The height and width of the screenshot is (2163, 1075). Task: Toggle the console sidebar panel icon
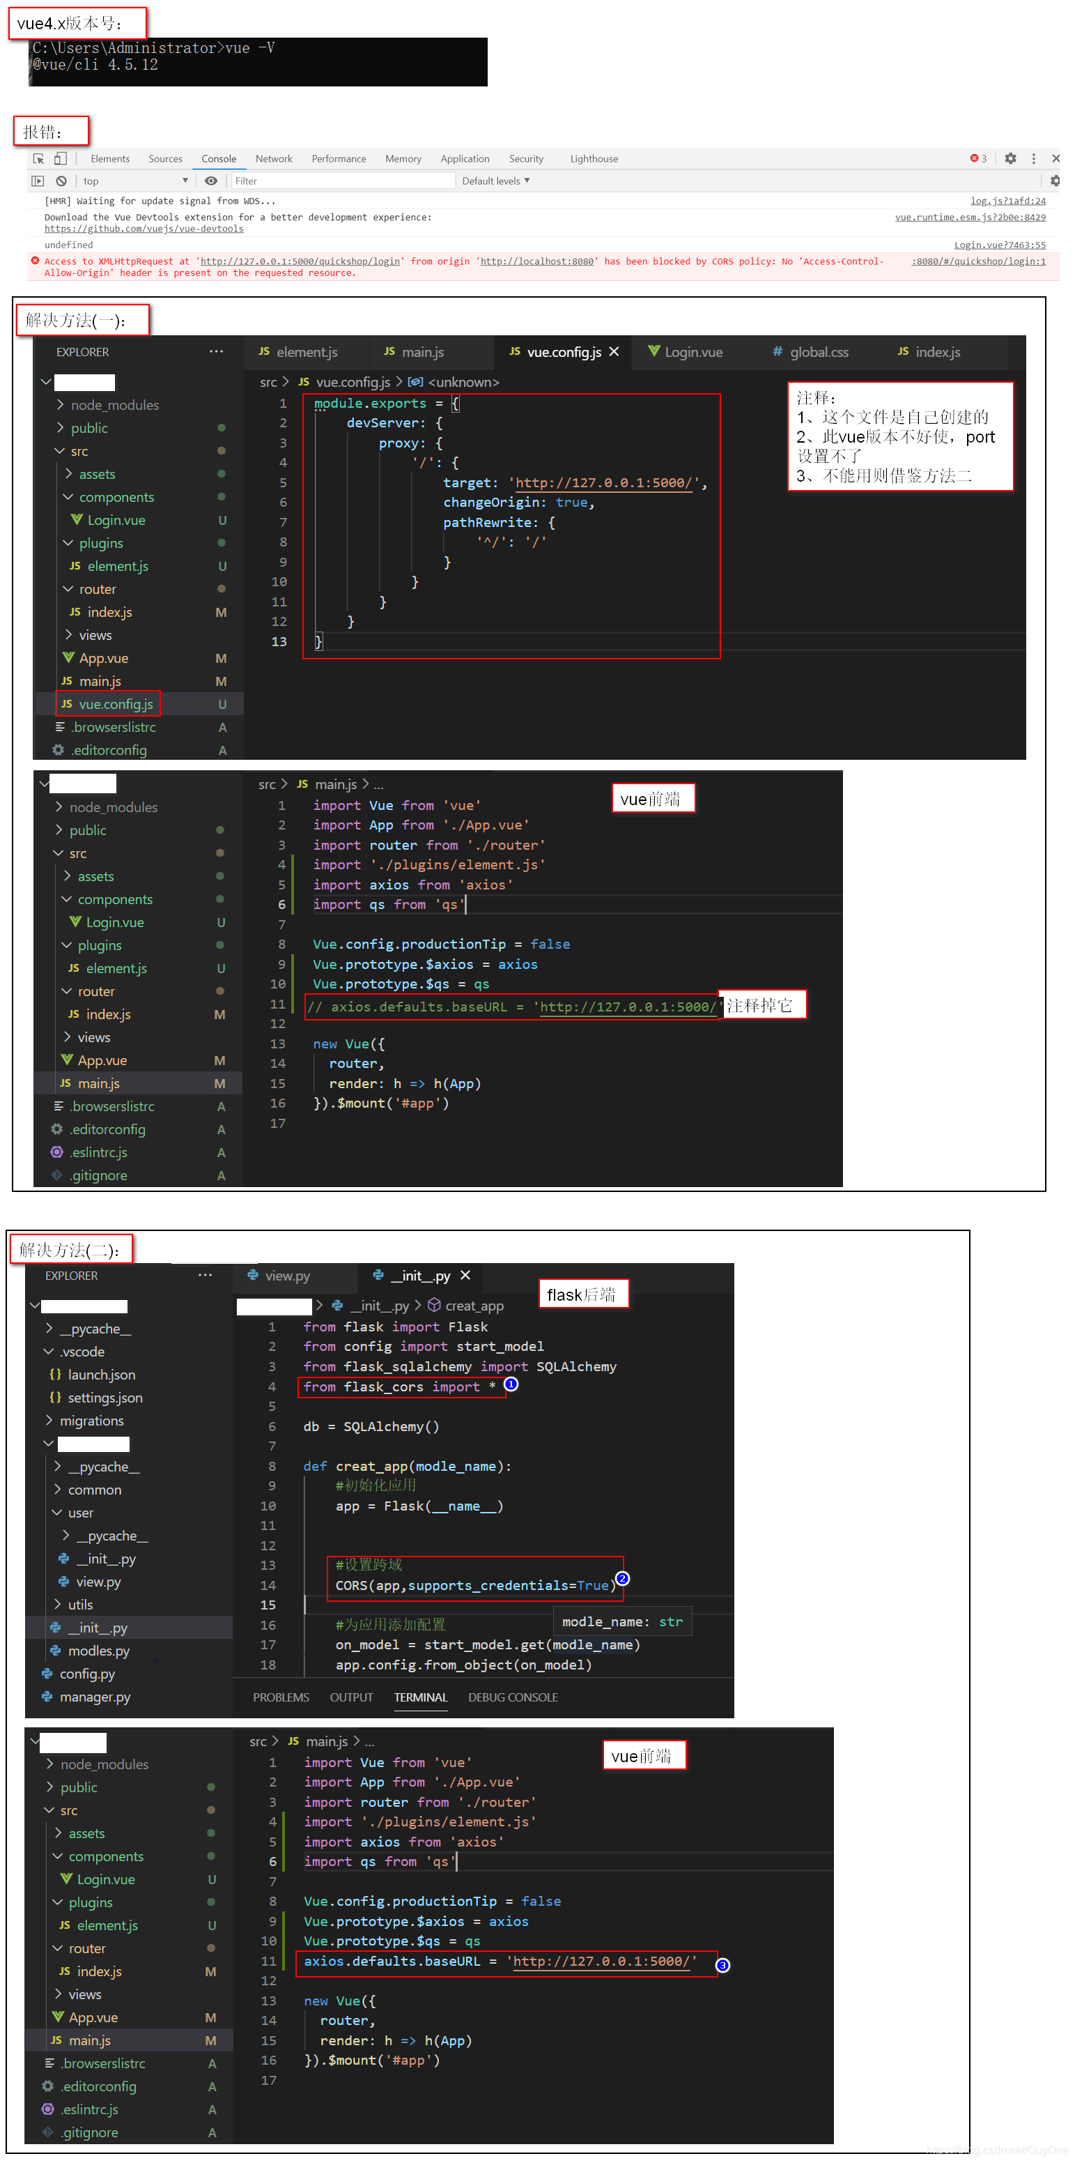coord(38,181)
